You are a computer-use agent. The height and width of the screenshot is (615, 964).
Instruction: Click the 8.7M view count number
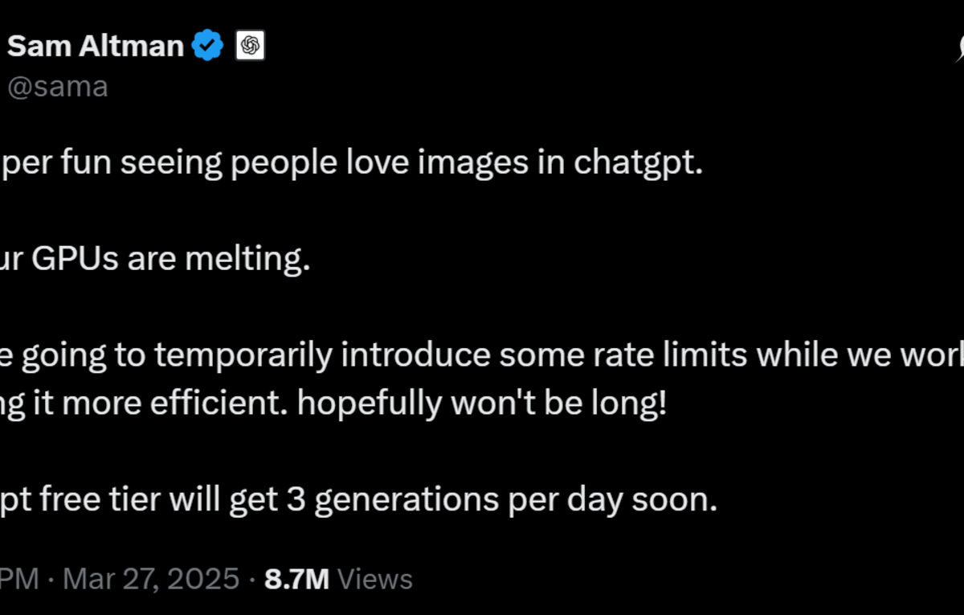point(296,579)
